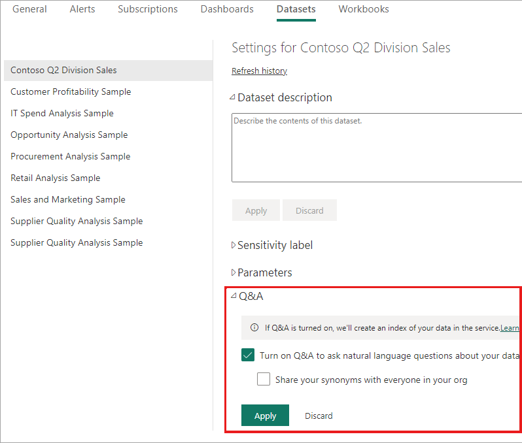Enable Share your synonyms with everyone checkbox
The height and width of the screenshot is (443, 522).
click(264, 379)
